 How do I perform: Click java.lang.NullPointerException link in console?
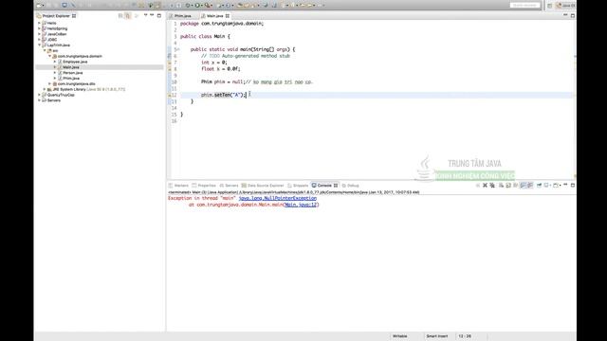pyautogui.click(x=278, y=198)
